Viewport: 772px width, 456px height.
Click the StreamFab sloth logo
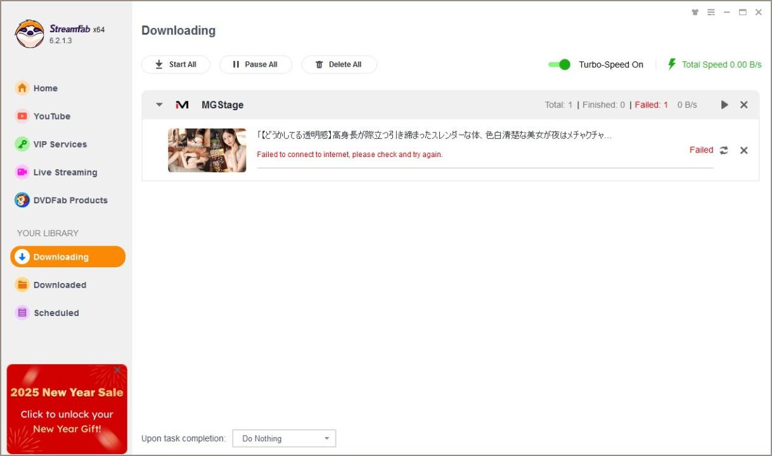click(29, 34)
